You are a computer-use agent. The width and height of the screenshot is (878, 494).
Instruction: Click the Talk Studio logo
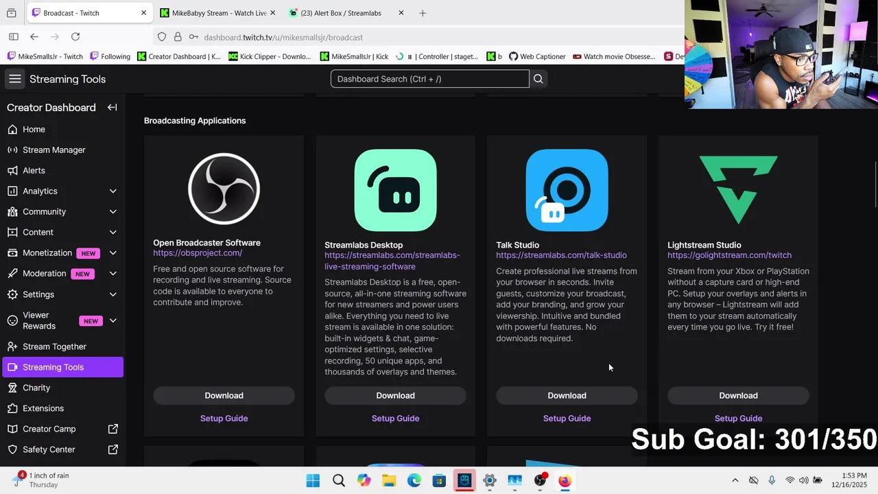[x=567, y=190]
